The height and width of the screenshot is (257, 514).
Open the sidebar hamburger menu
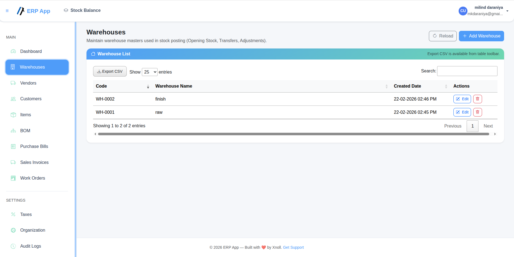click(x=7, y=11)
